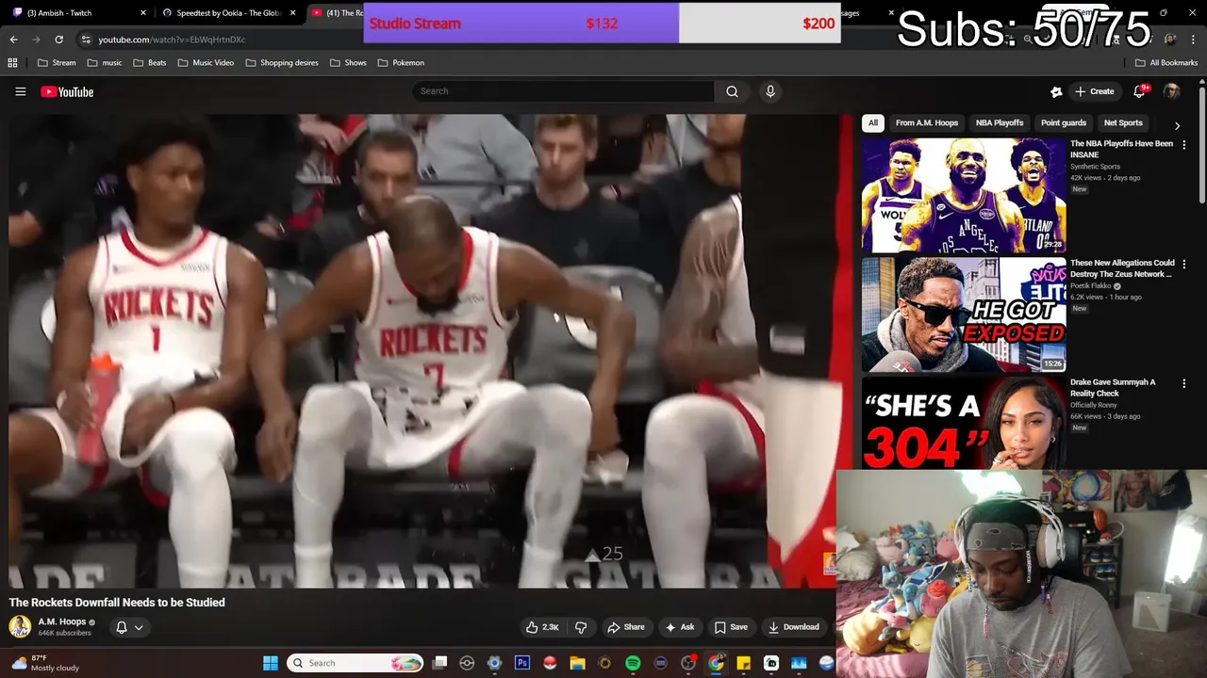
Task: Open File Explorer from the taskbar
Action: [x=577, y=663]
